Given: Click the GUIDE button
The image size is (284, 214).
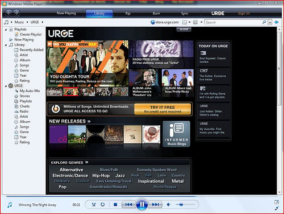Looking at the screenshot, I should click(x=183, y=29).
